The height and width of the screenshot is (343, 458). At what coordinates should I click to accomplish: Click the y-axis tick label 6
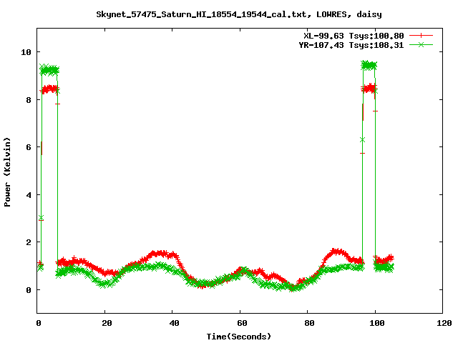pos(29,147)
